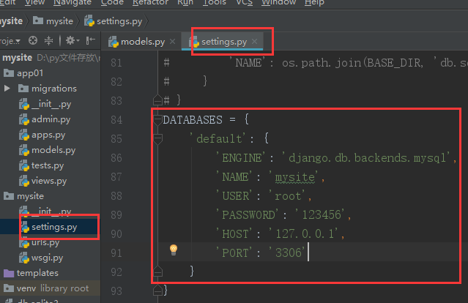Hide the project tool window

point(90,40)
